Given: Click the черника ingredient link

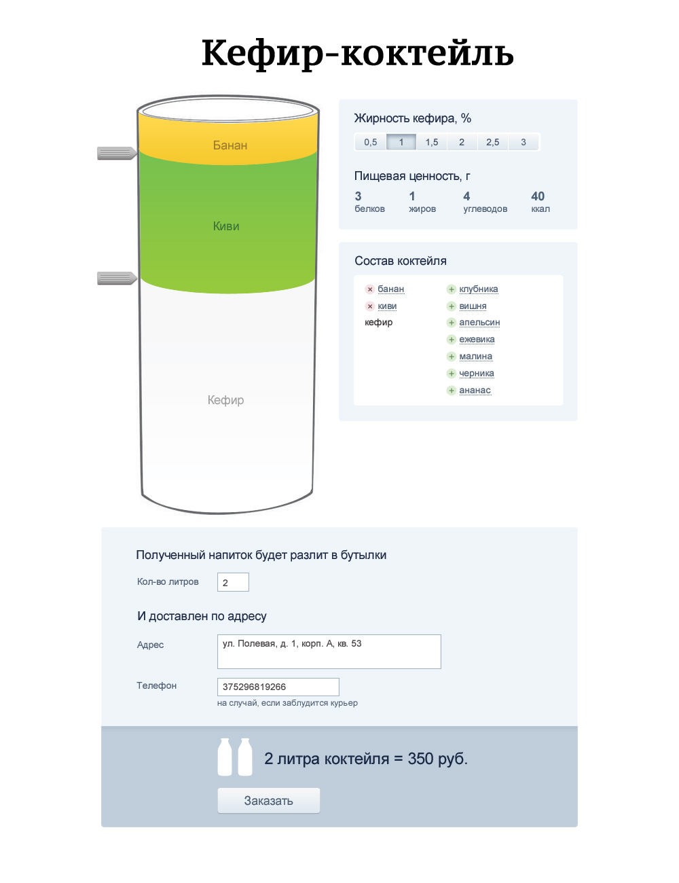Looking at the screenshot, I should coord(476,374).
